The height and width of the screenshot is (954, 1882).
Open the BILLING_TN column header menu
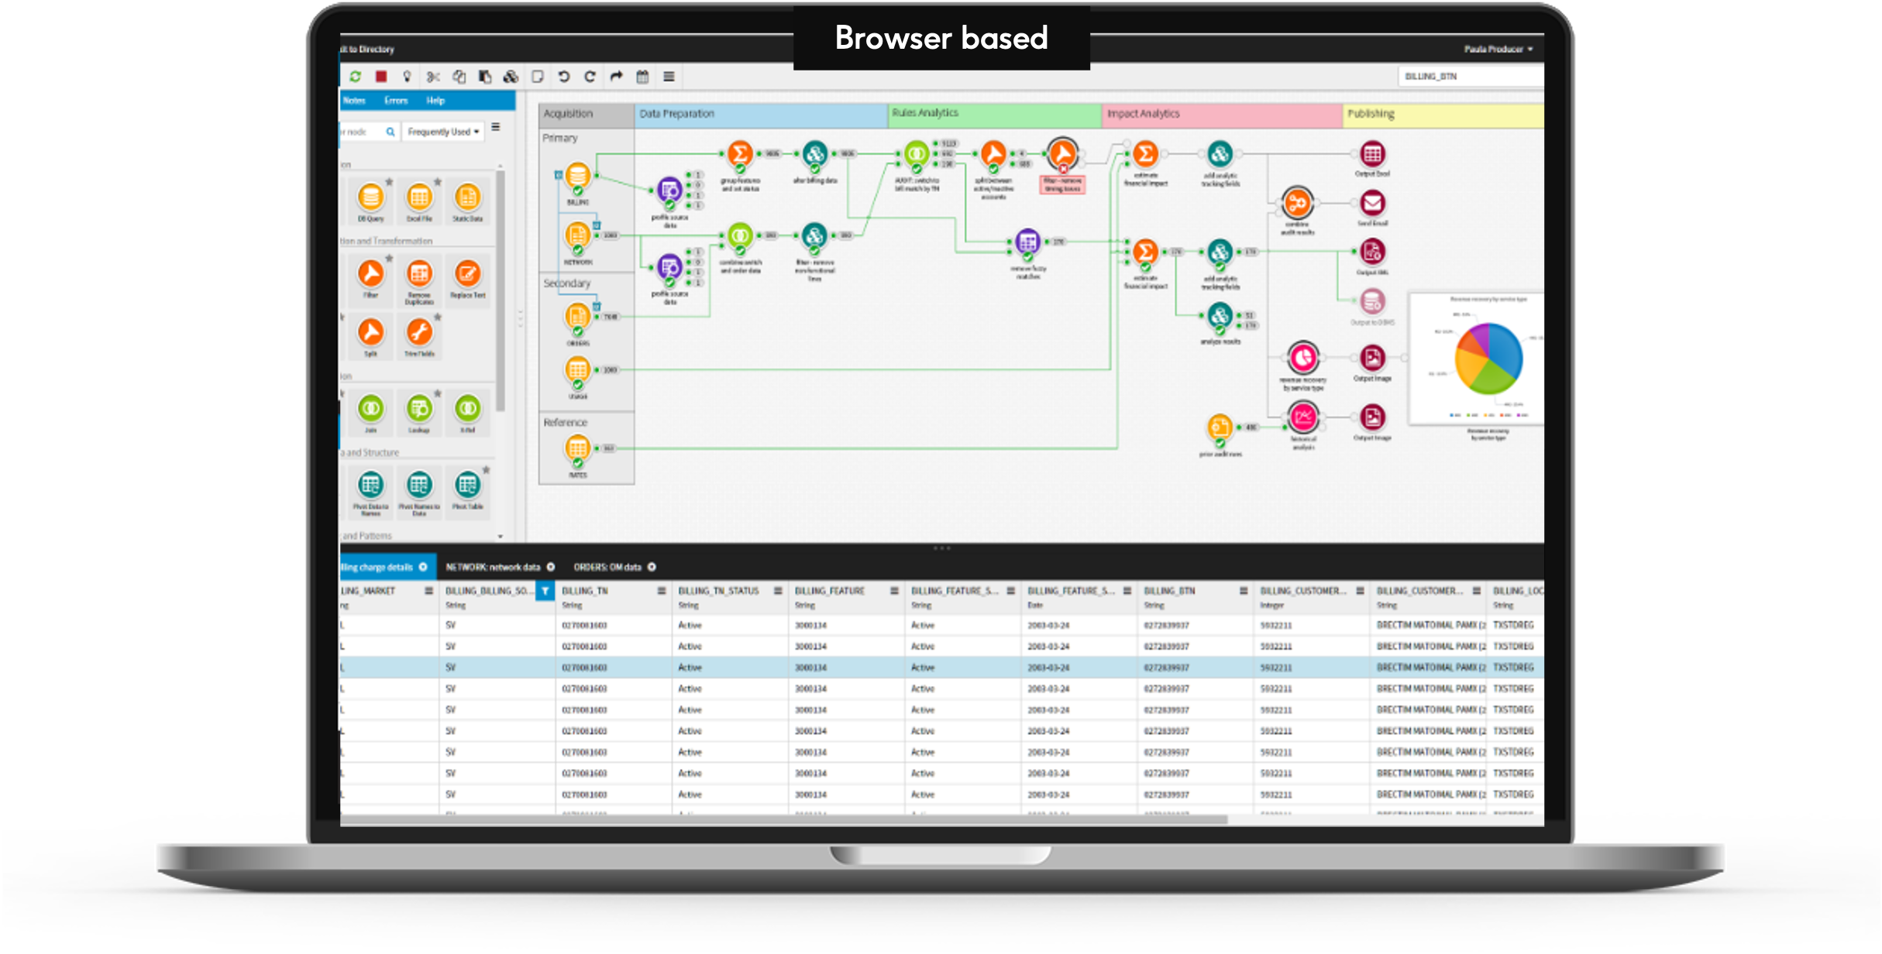(660, 590)
